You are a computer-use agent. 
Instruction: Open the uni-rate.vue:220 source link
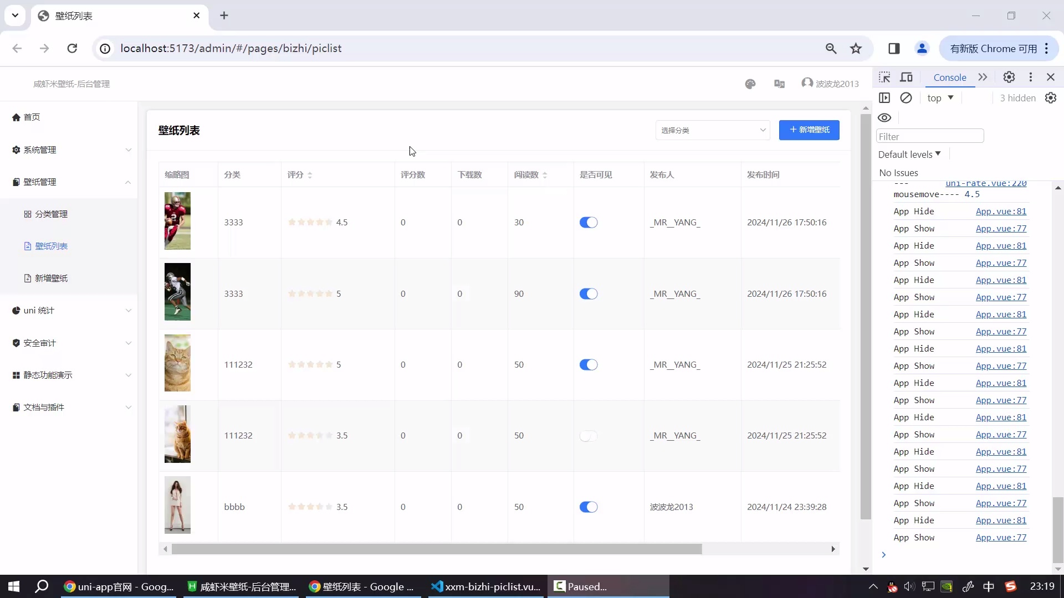986,184
